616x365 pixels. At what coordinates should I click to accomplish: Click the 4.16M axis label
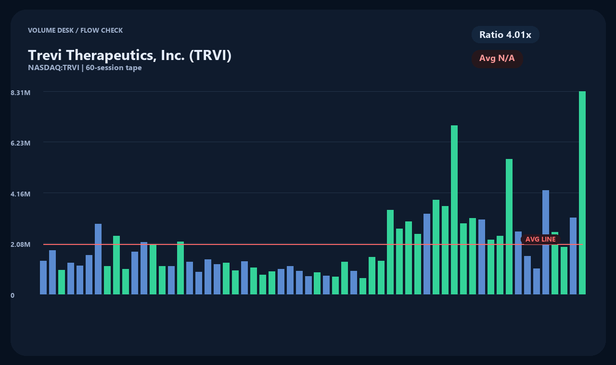(x=21, y=194)
